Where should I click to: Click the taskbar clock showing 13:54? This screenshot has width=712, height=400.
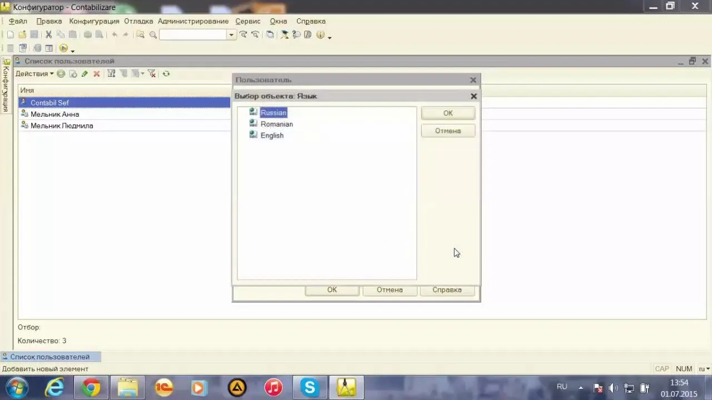(x=679, y=383)
